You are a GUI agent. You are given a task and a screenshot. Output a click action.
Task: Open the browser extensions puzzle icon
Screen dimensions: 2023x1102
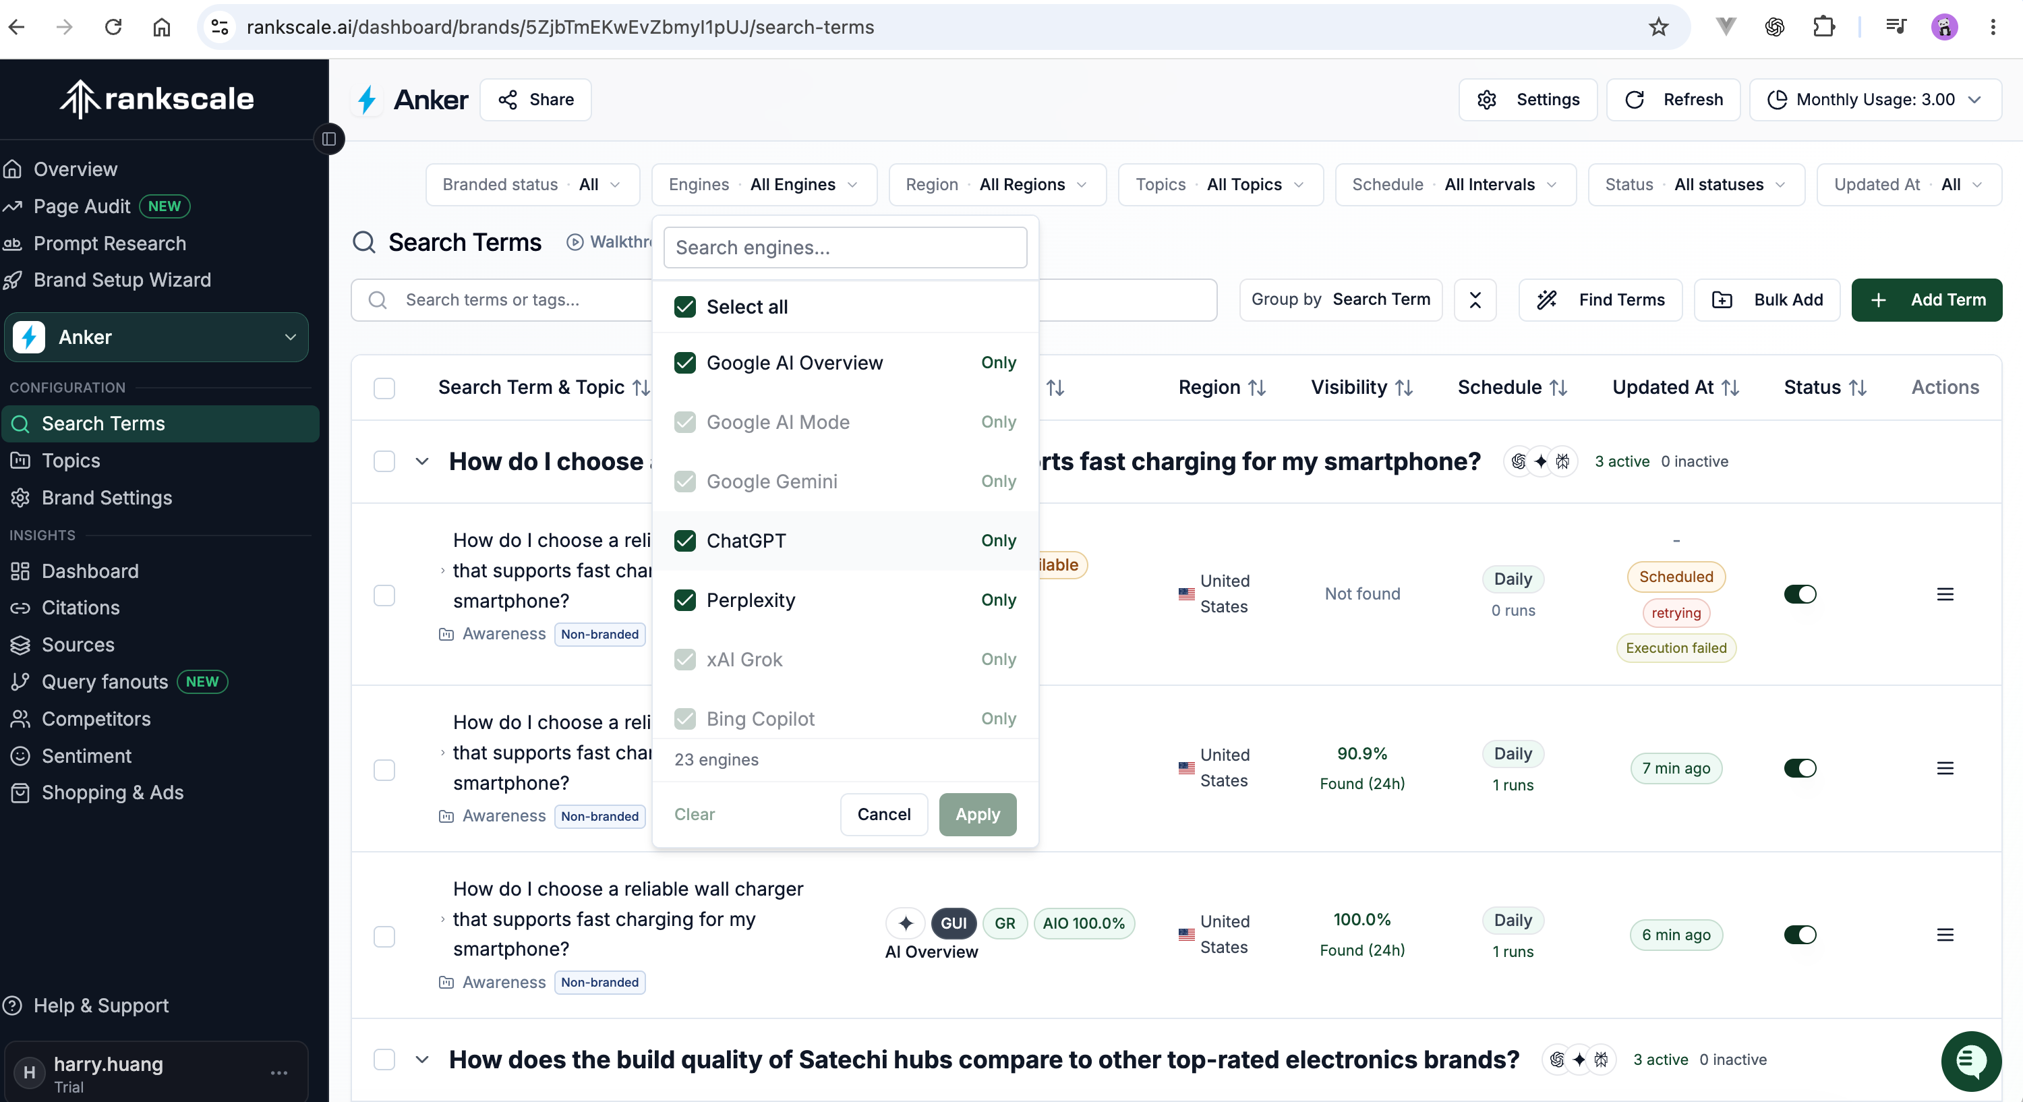point(1823,28)
